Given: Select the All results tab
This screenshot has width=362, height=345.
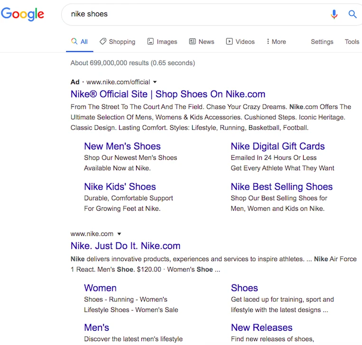Looking at the screenshot, I should [79, 42].
